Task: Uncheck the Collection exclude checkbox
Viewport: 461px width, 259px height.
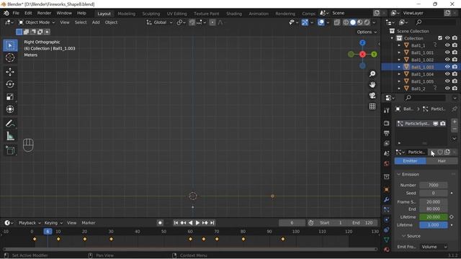Action: click(440, 38)
